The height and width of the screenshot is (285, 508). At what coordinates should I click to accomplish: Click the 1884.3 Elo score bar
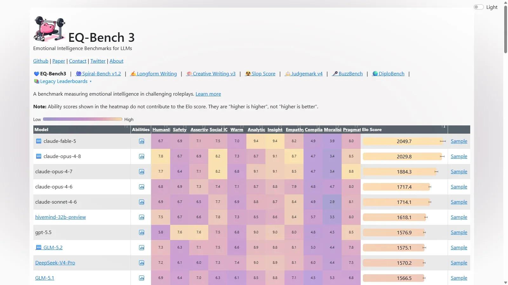click(x=400, y=172)
